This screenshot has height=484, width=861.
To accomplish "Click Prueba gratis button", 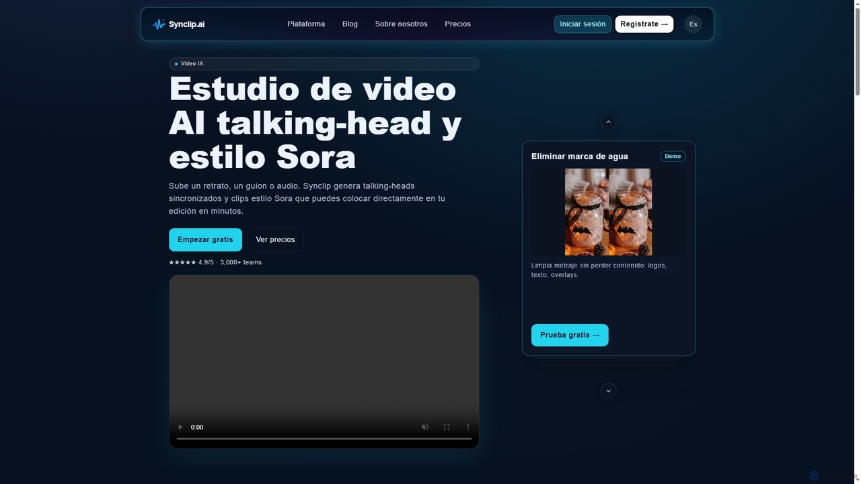I will [570, 335].
